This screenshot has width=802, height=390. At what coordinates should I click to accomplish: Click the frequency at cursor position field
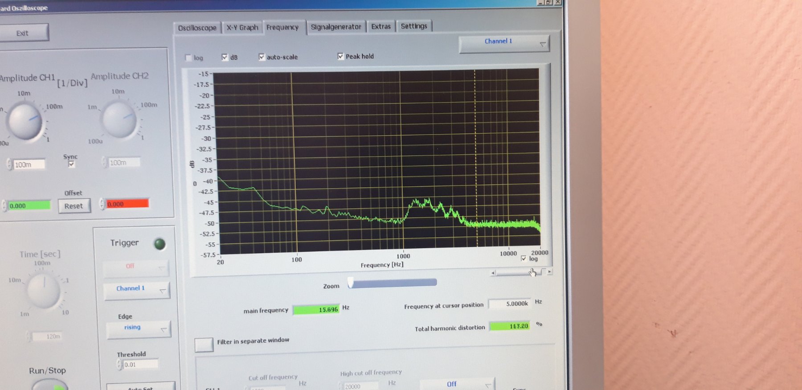coord(510,304)
